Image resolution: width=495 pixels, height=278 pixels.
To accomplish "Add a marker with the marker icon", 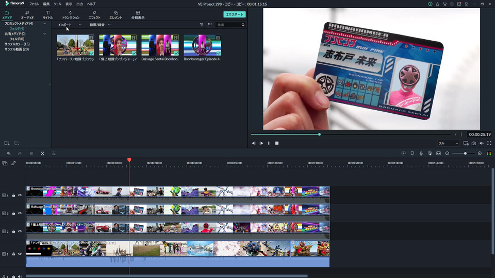I will [x=412, y=153].
